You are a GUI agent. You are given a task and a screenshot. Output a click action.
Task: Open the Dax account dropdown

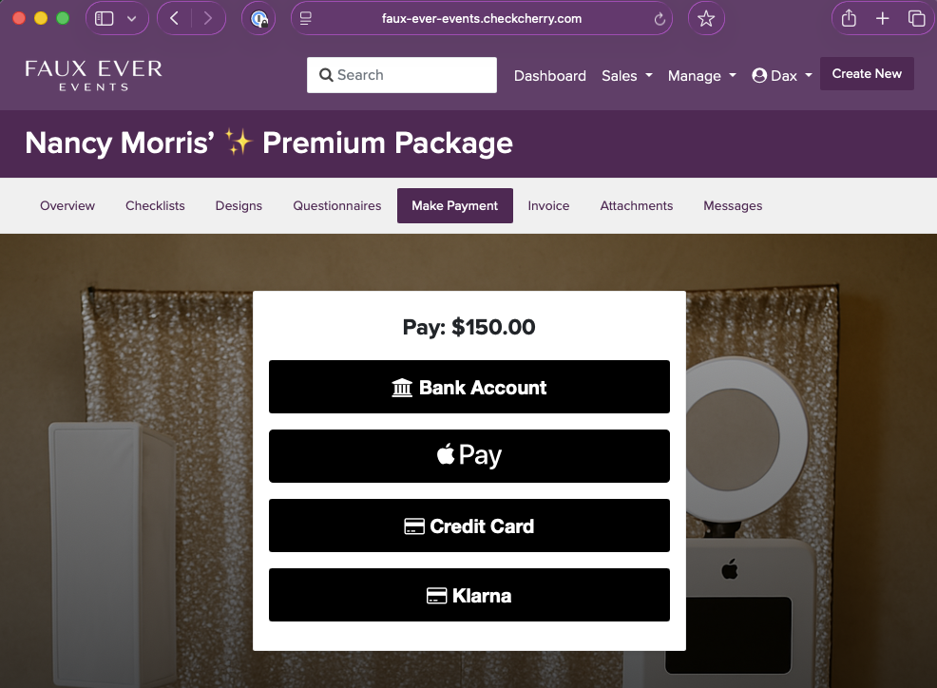tap(782, 75)
